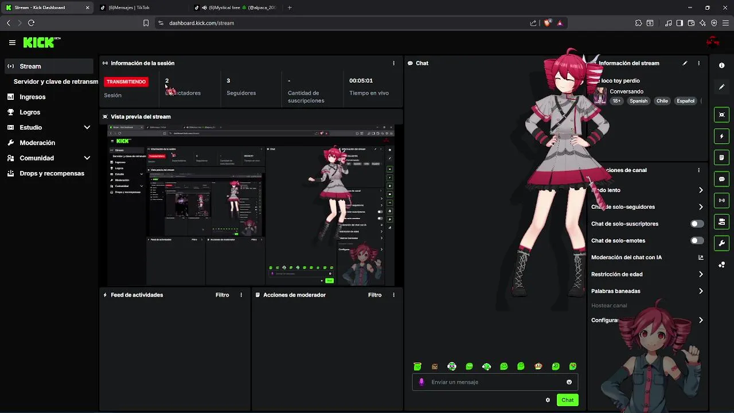The height and width of the screenshot is (413, 734).
Task: Click the purple microphone icon in message box
Action: coord(421,382)
